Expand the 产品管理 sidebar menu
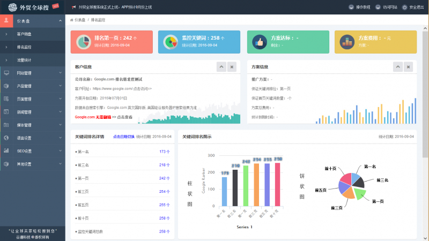429x241 pixels. coord(32,86)
